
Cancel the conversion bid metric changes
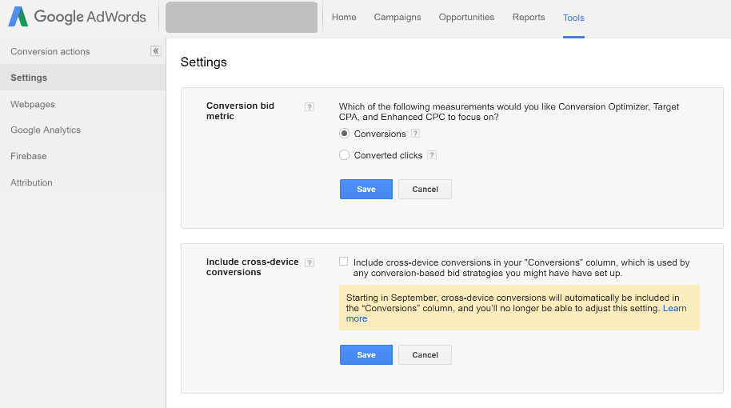point(425,189)
